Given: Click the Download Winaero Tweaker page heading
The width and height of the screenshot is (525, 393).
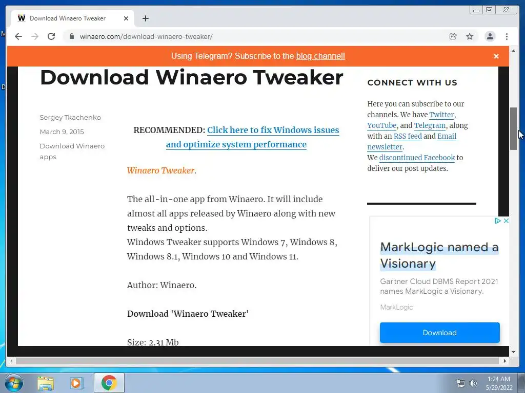Looking at the screenshot, I should [x=192, y=77].
